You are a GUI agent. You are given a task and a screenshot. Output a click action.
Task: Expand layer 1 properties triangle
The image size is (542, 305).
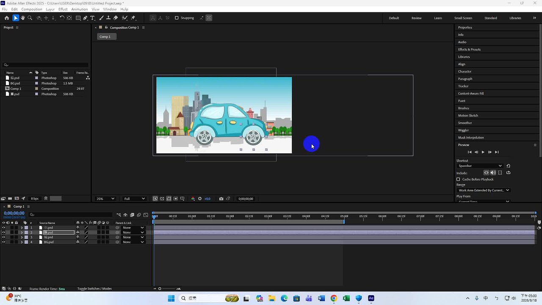pyautogui.click(x=22, y=227)
